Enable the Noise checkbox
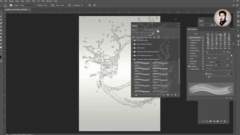240x135 pixels. 189,58
